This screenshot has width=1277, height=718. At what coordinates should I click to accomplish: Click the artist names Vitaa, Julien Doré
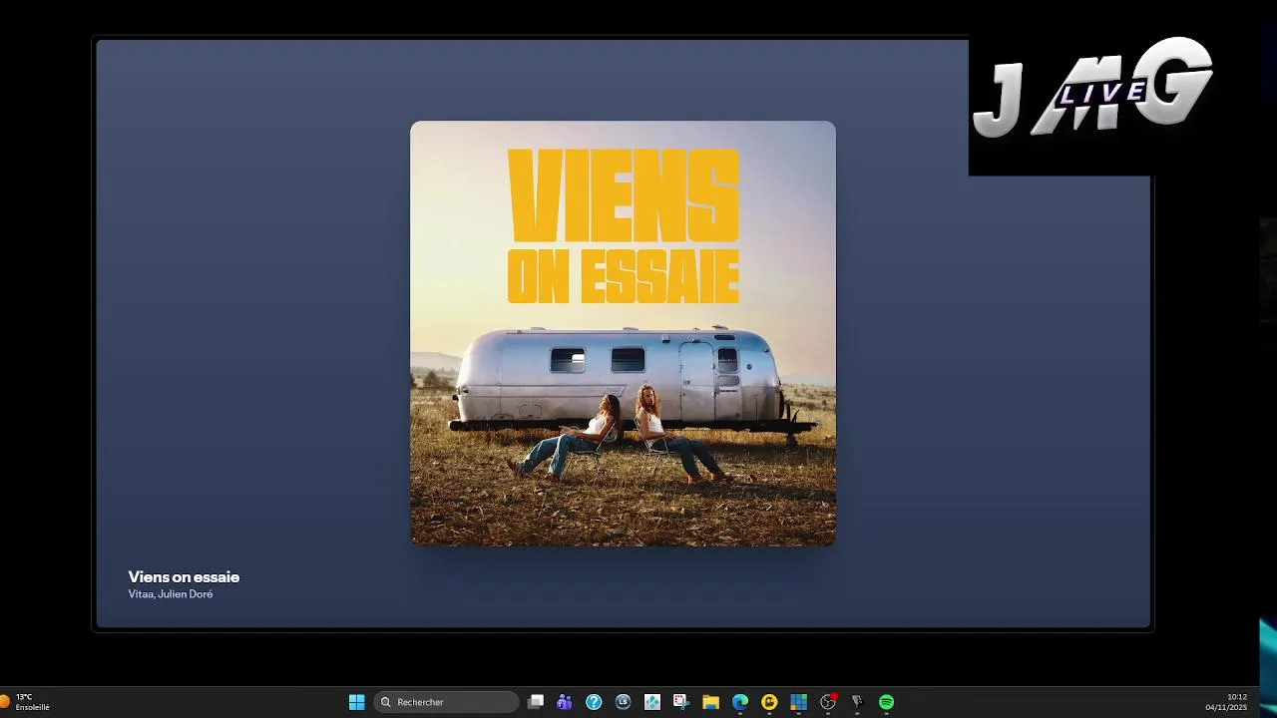point(171,594)
